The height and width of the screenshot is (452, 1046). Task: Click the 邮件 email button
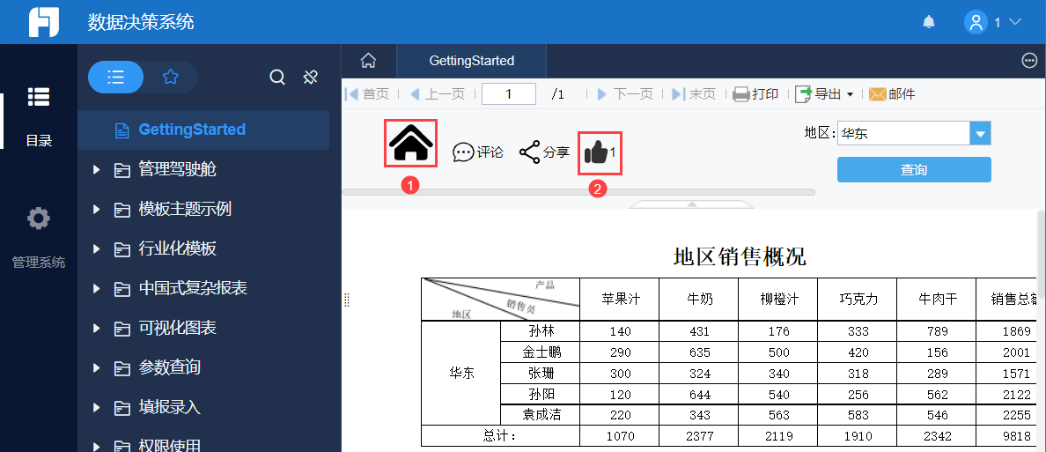pos(893,94)
